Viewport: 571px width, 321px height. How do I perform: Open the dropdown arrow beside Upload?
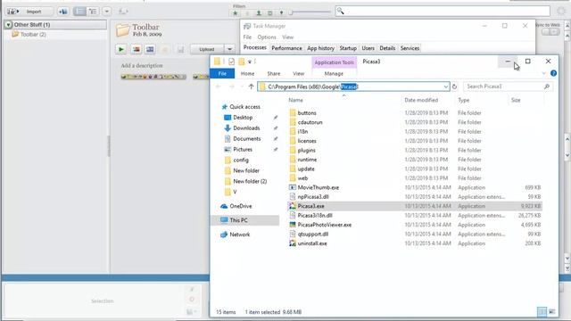click(229, 49)
